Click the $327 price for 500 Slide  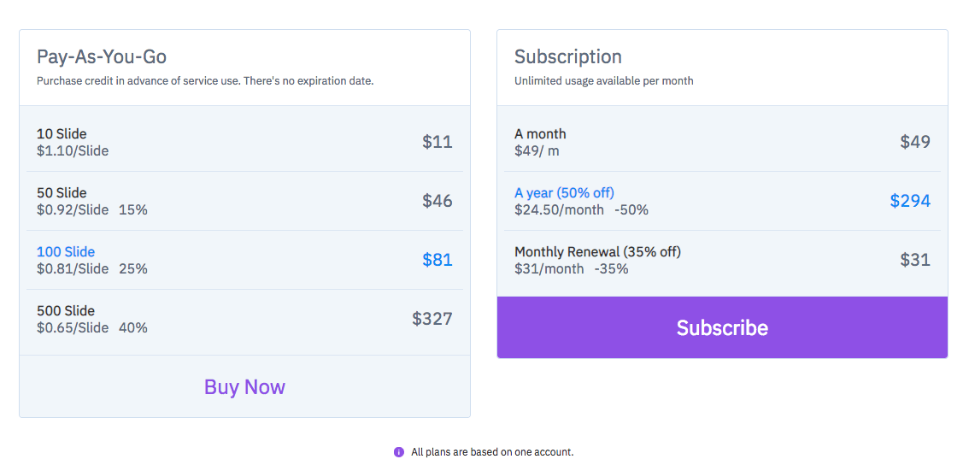click(432, 319)
